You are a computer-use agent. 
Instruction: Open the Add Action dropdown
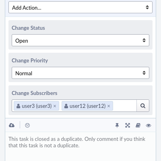80,7
